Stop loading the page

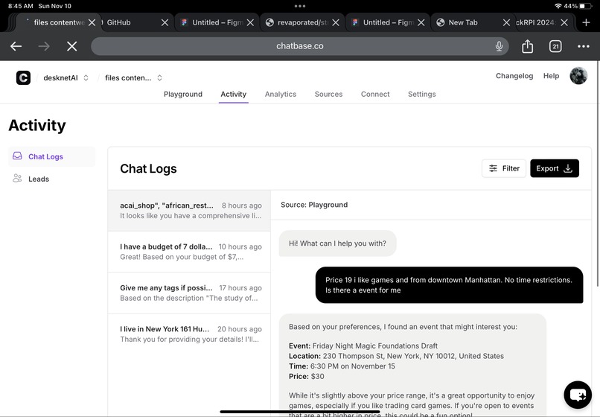(x=72, y=46)
